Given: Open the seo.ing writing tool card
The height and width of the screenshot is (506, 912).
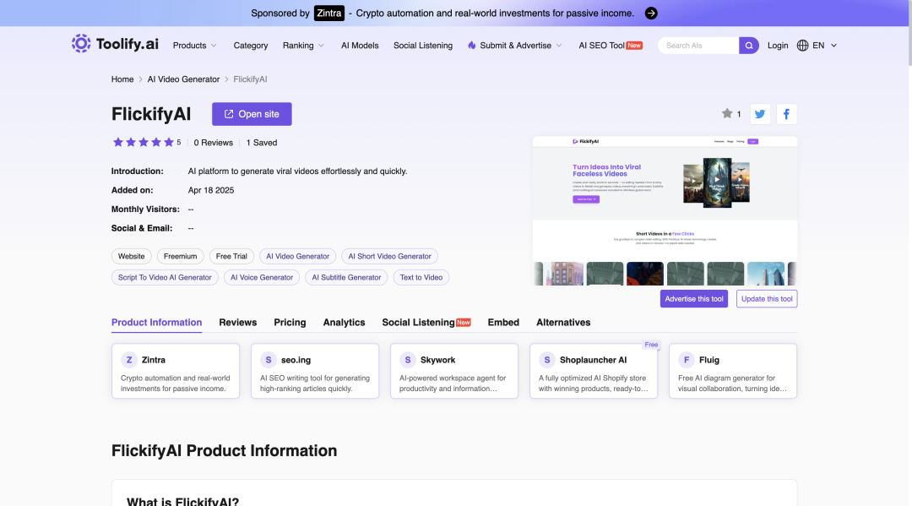Looking at the screenshot, I should (x=315, y=371).
